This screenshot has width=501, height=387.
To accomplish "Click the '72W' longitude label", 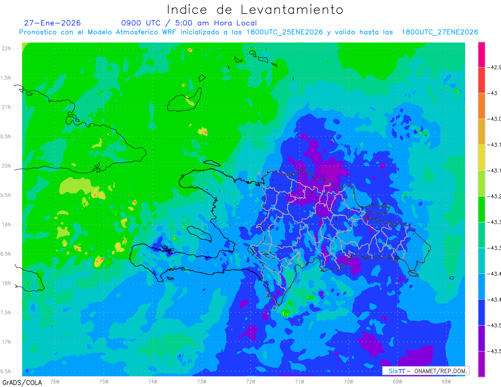I will [250, 381].
